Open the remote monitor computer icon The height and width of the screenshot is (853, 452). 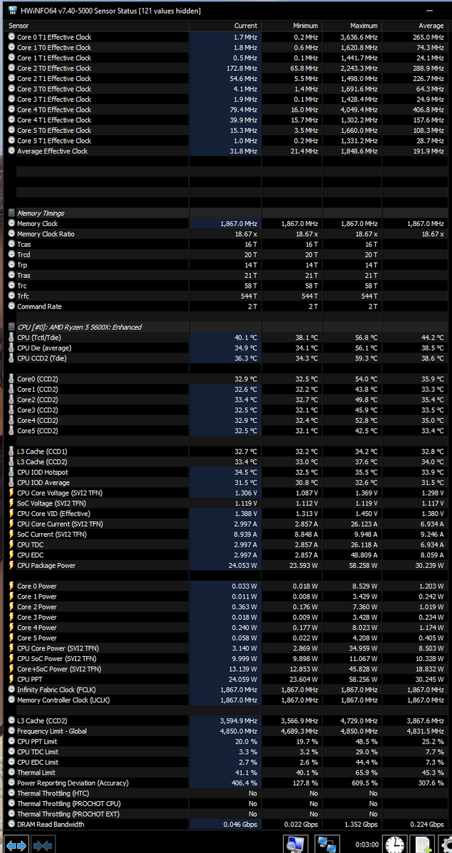295,844
